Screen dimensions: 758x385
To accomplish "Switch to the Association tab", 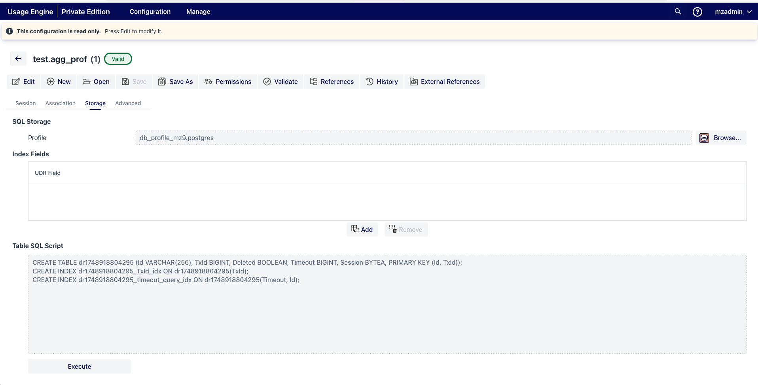I will click(x=60, y=103).
